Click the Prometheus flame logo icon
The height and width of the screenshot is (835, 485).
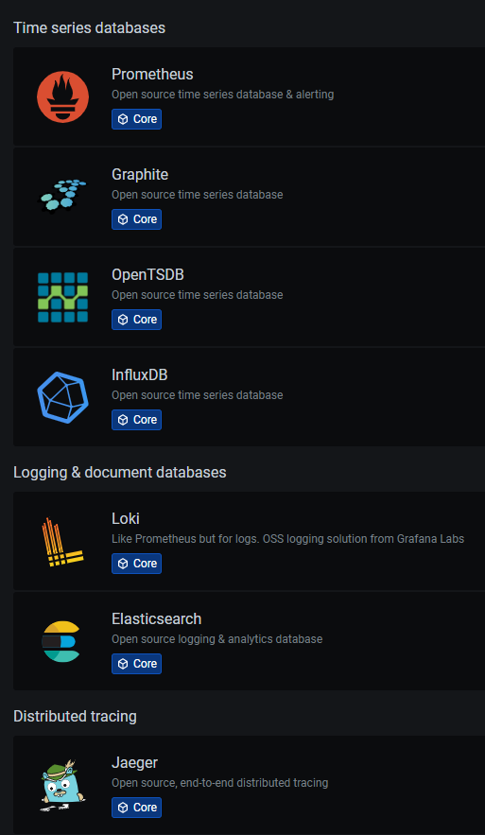click(x=62, y=96)
